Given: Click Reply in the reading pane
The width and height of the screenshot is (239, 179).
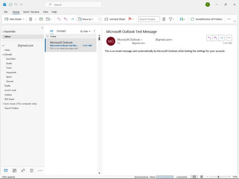Looking at the screenshot, I should click(x=209, y=38).
